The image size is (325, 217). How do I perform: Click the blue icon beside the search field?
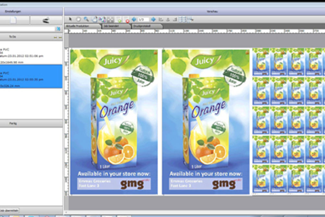[x=59, y=29]
